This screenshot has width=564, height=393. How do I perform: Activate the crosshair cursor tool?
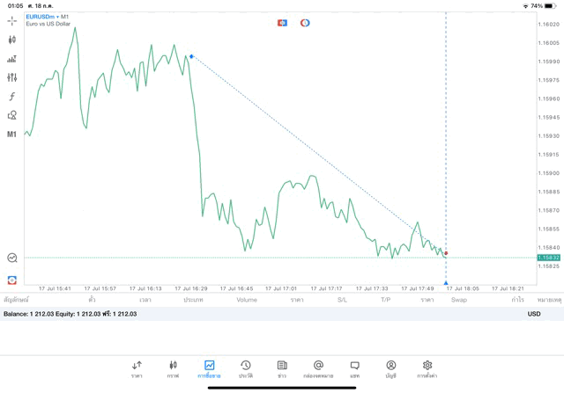click(x=12, y=21)
